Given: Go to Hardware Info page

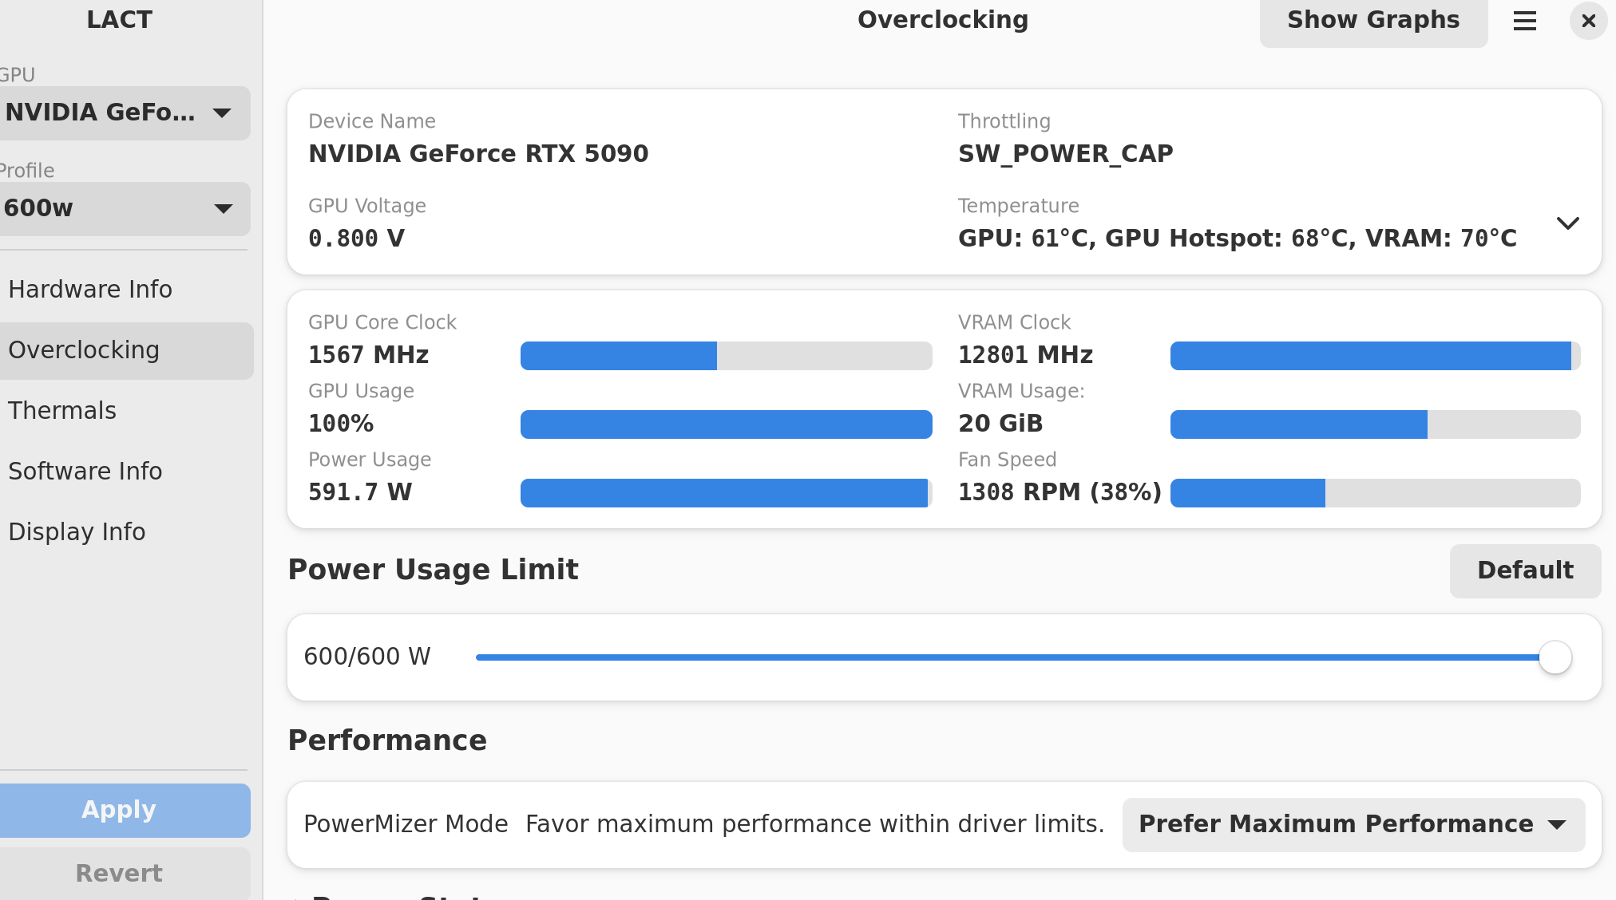Looking at the screenshot, I should pyautogui.click(x=125, y=290).
